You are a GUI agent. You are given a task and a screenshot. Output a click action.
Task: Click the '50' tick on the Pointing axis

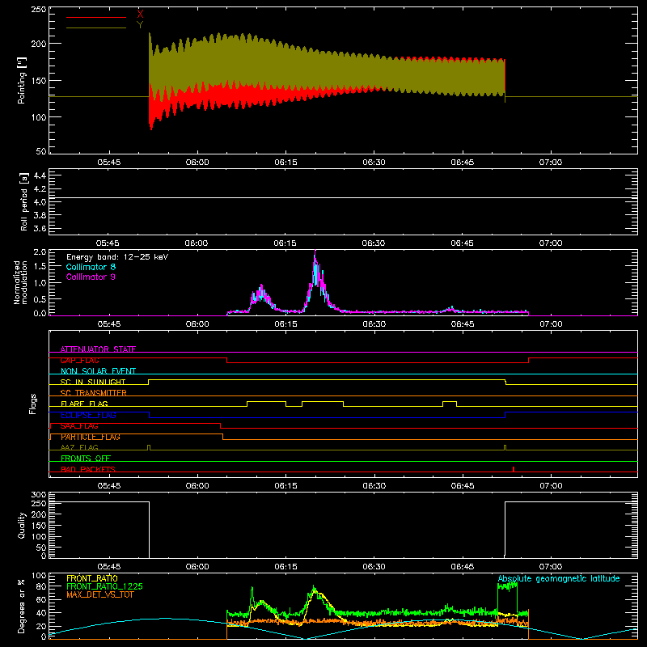click(41, 151)
